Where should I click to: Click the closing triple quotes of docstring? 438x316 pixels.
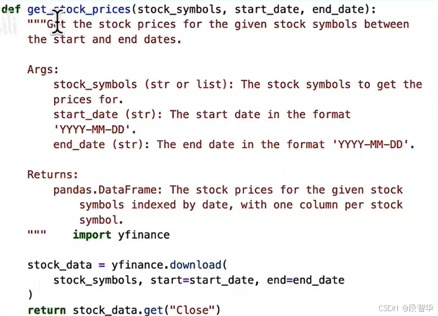(x=37, y=232)
